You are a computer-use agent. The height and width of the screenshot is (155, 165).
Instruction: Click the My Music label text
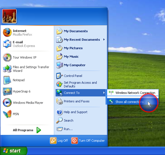click(71, 57)
